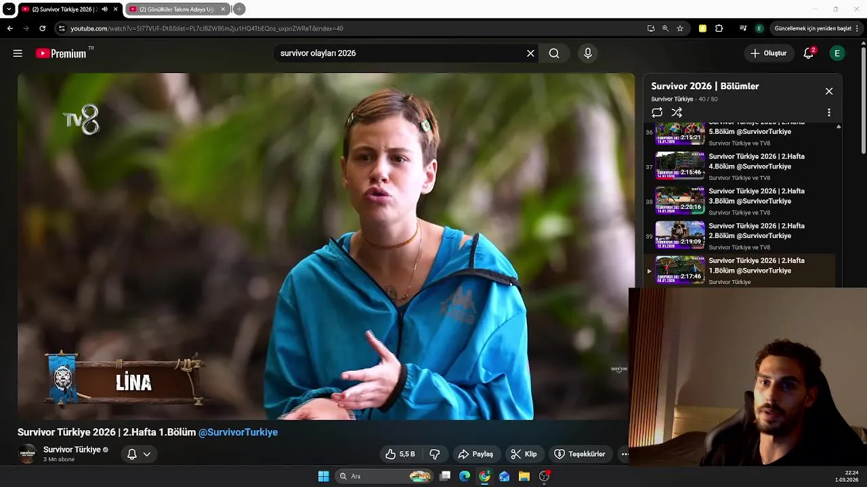867x487 pixels.
Task: Click playlist panel scroll up arrow
Action: click(839, 126)
